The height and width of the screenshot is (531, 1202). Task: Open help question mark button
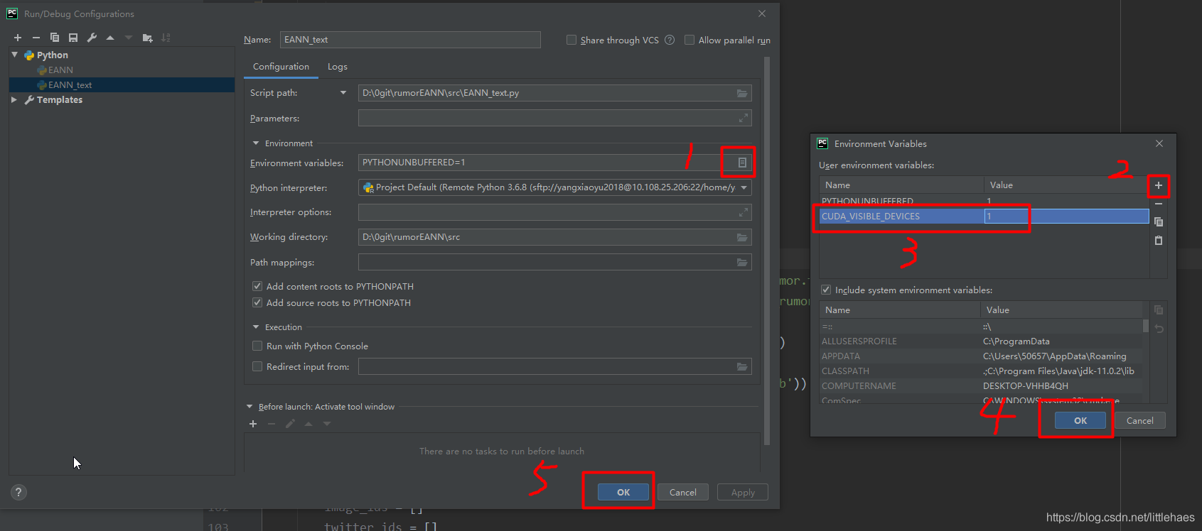pyautogui.click(x=18, y=492)
